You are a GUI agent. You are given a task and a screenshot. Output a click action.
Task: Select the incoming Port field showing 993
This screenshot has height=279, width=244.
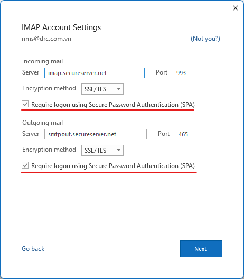tap(186, 73)
